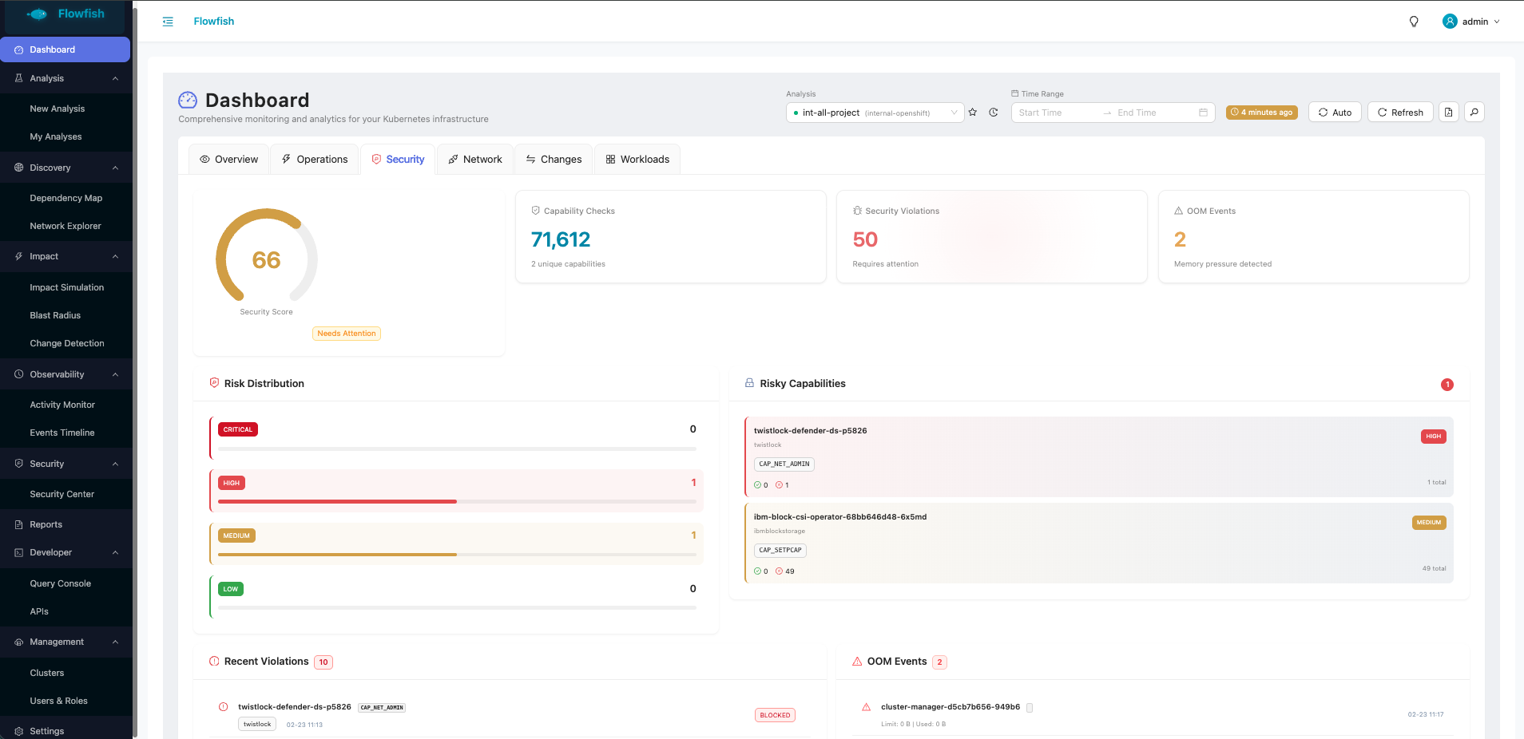
Task: Click the lightbulb icon in top bar
Action: click(x=1414, y=22)
